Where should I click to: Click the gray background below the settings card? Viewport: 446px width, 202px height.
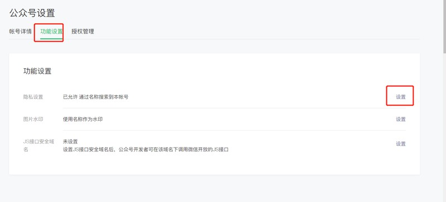[215, 188]
